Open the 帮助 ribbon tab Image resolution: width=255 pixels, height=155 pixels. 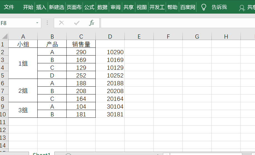coord(172,7)
